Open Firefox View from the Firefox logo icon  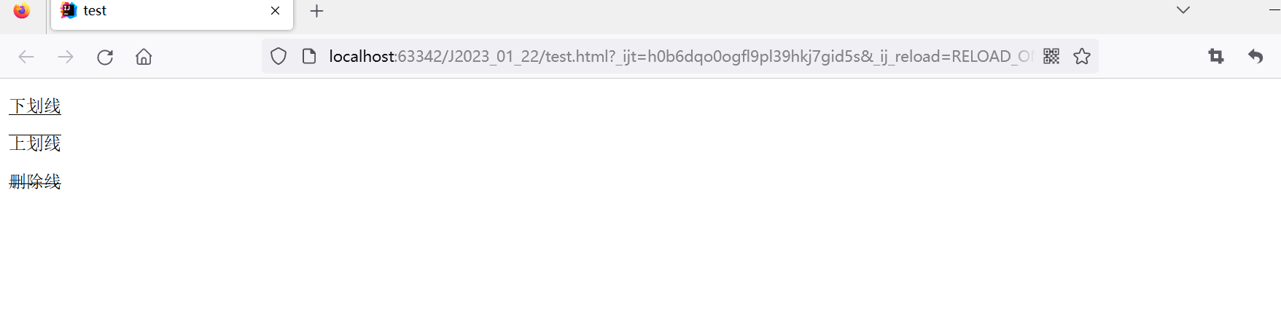coord(22,11)
